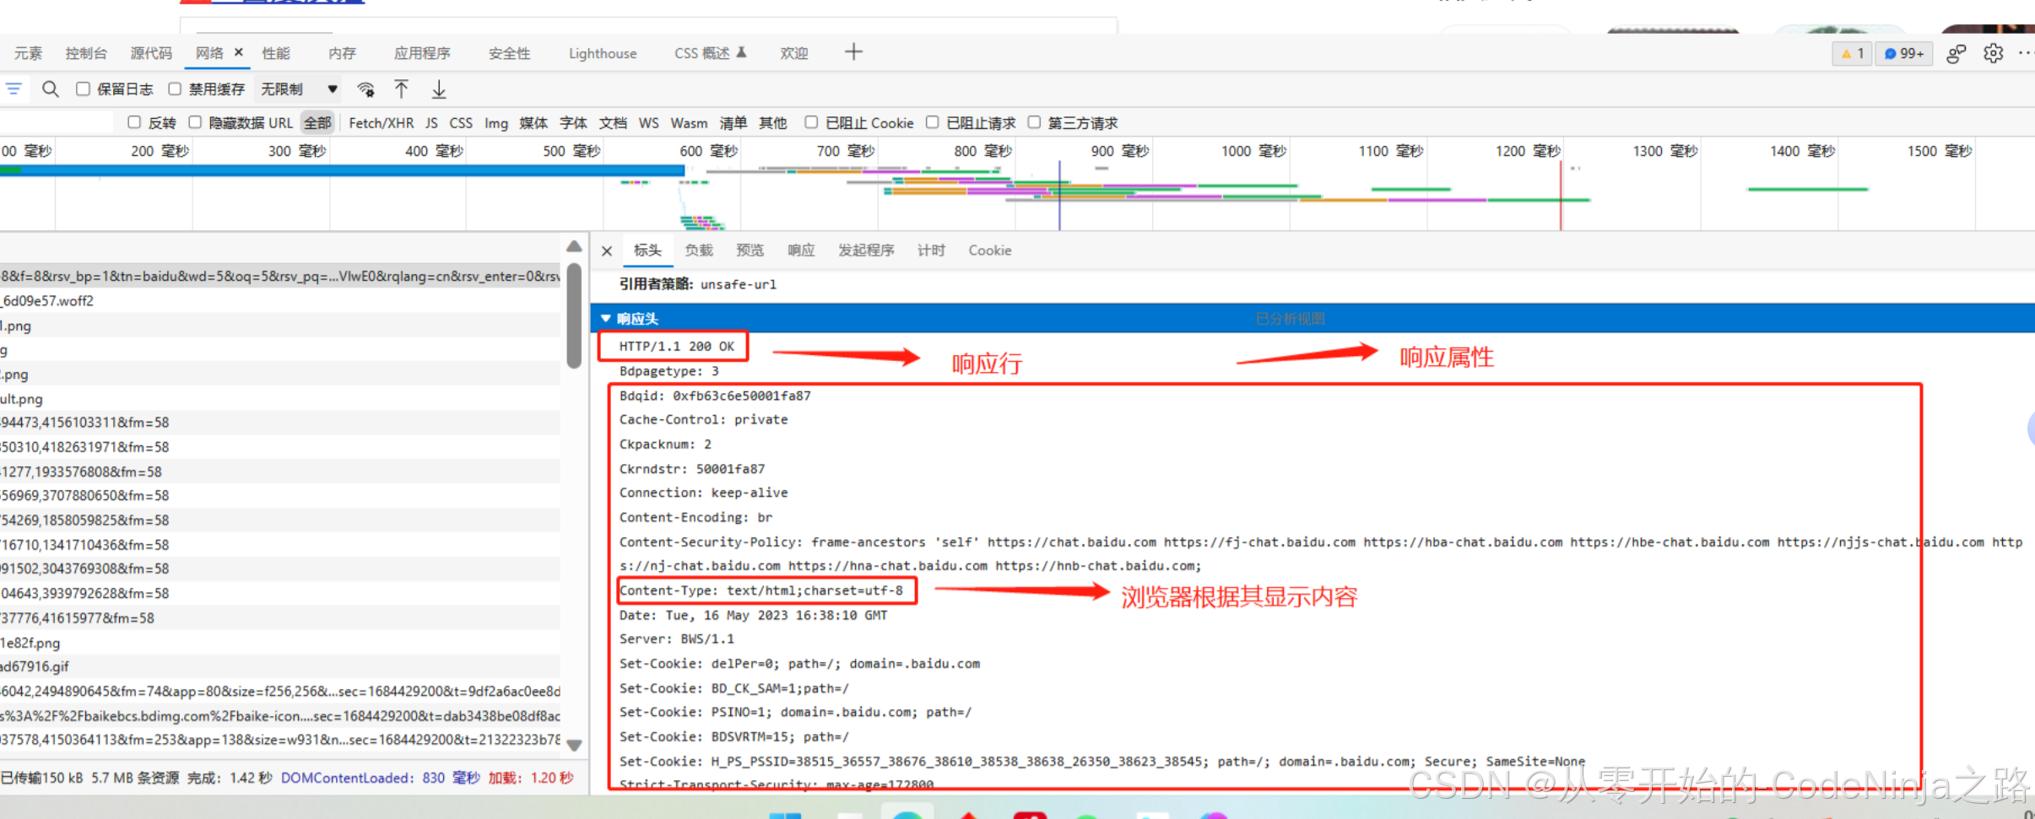Open DevTools settings gear icon

coord(1993,53)
